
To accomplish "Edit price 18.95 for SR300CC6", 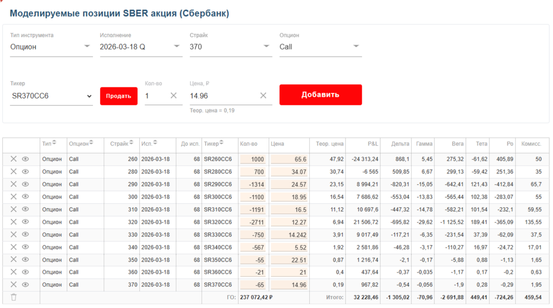I will tap(289, 197).
